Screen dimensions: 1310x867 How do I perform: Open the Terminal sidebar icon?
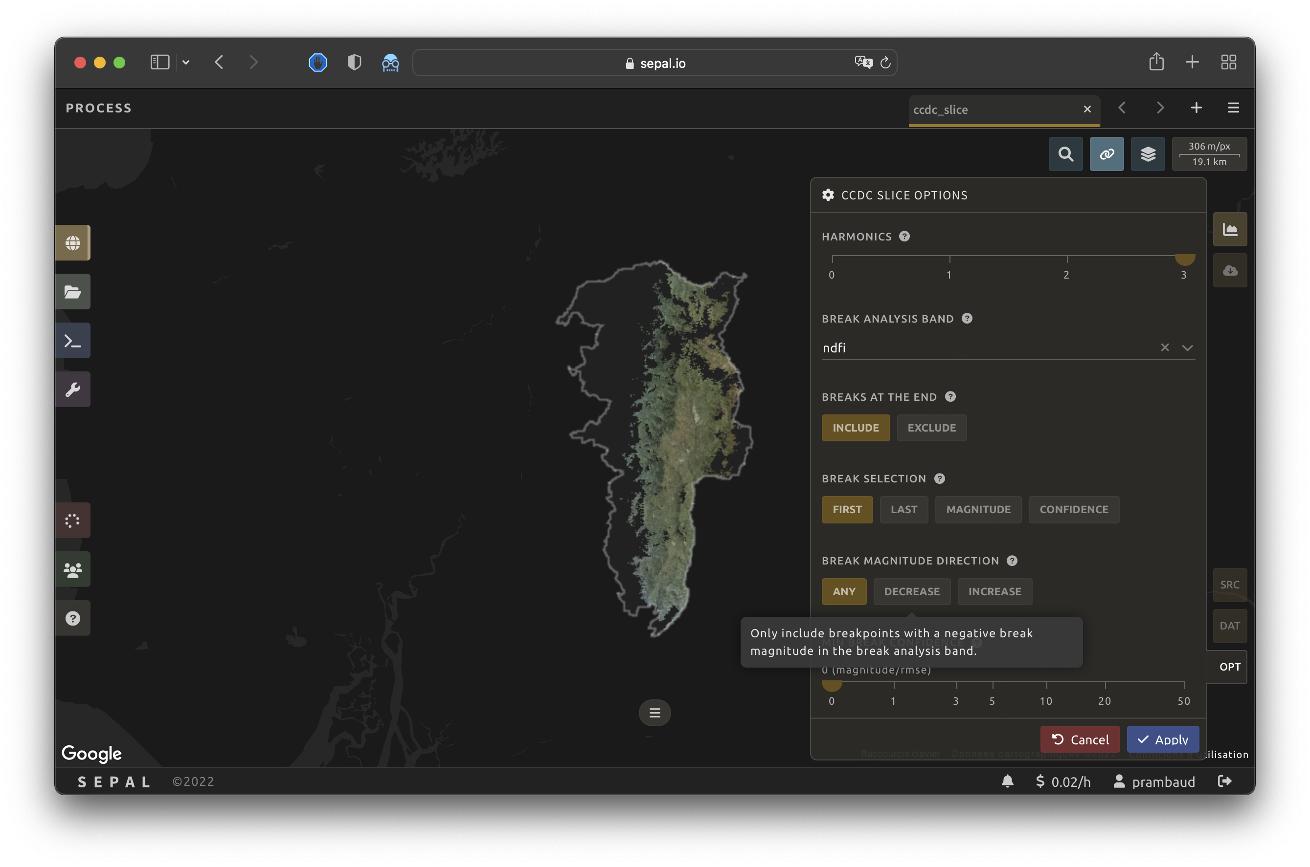(72, 341)
